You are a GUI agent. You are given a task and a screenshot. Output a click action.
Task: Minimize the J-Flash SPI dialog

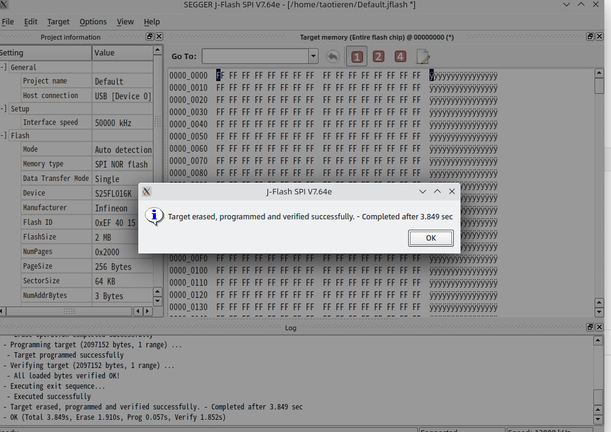point(423,191)
